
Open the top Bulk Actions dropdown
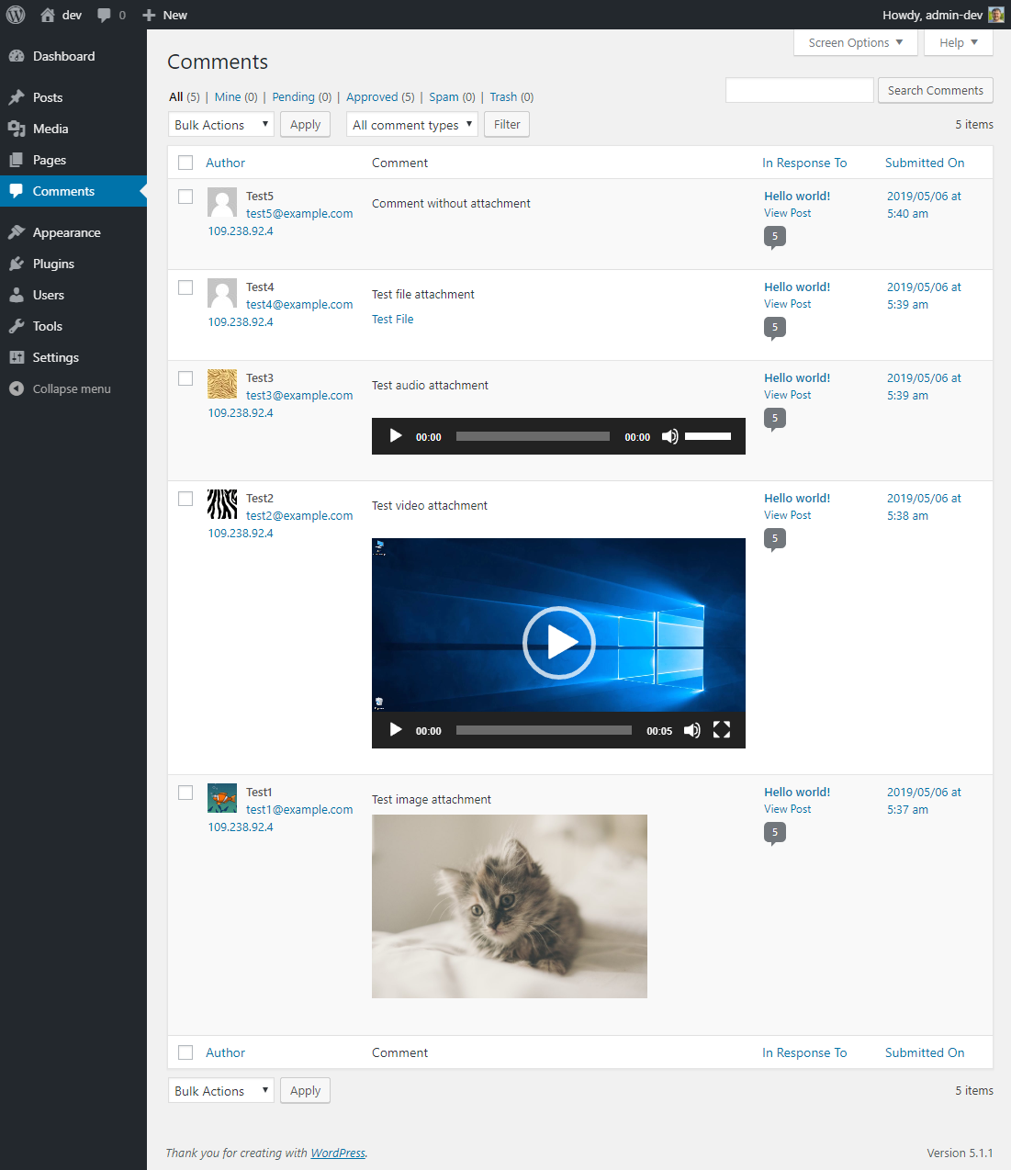tap(220, 125)
